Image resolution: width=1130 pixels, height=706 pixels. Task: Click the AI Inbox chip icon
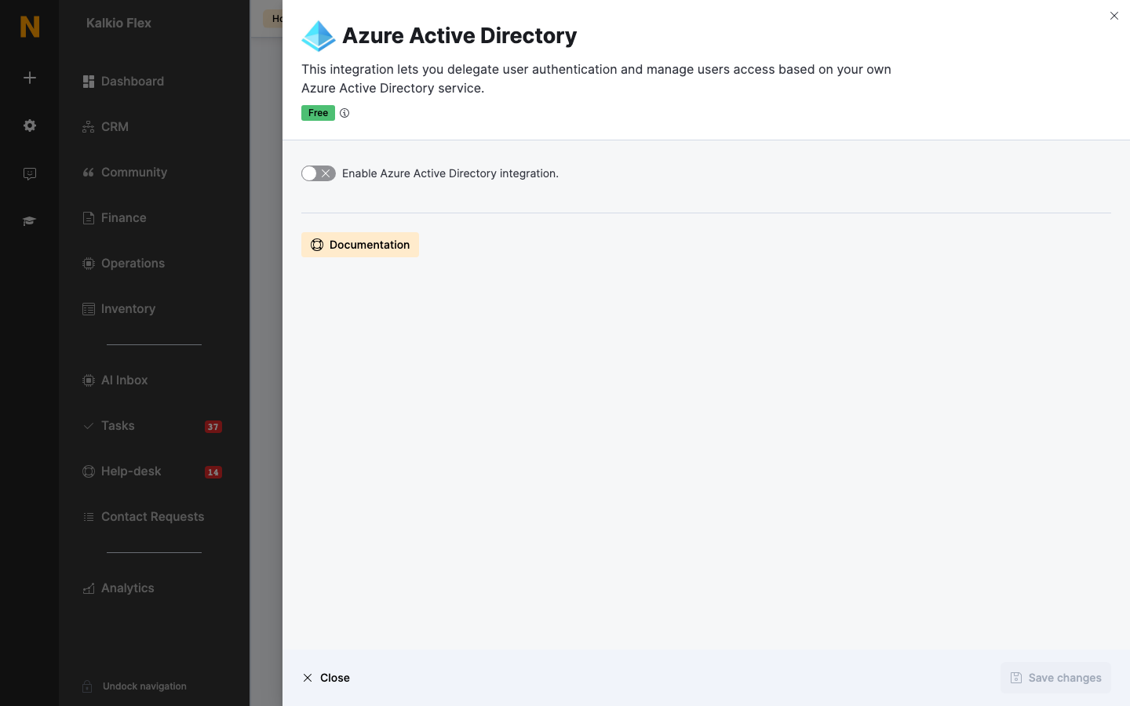click(89, 380)
